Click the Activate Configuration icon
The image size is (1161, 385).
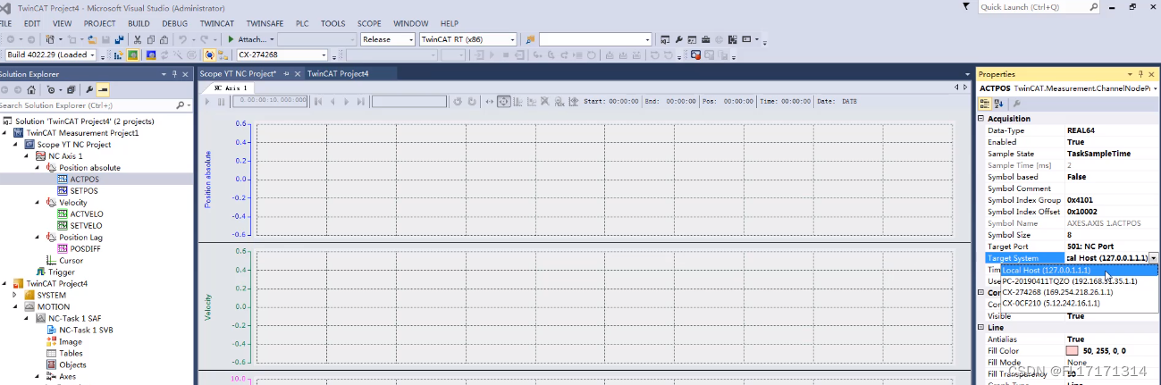(x=118, y=54)
